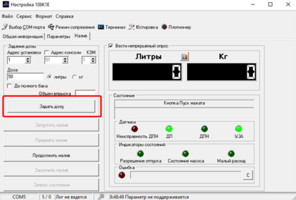
Task: Click the 5 / 0 status bar counter
Action: pos(46,197)
